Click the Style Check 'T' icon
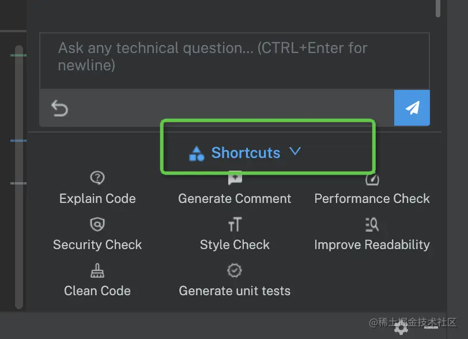468x339 pixels. coord(235,224)
